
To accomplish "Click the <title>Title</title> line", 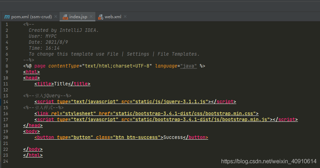I will coord(62,84).
